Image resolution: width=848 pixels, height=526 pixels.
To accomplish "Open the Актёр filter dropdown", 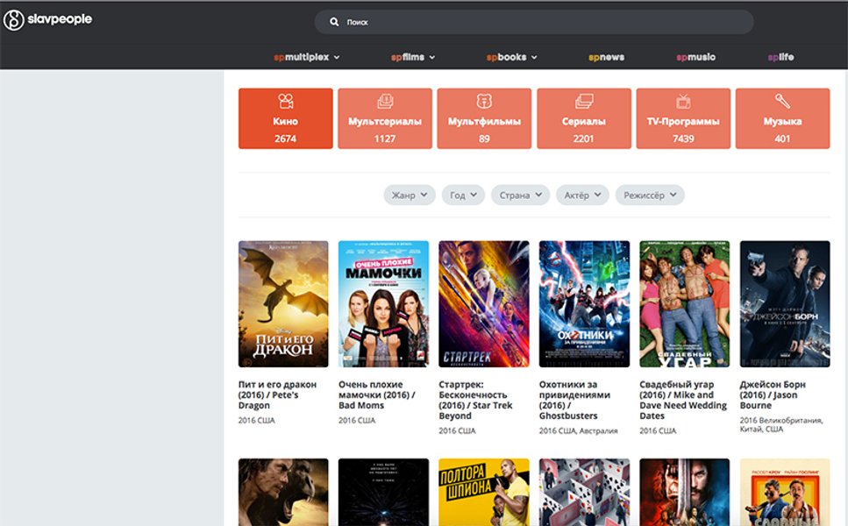I will (582, 195).
